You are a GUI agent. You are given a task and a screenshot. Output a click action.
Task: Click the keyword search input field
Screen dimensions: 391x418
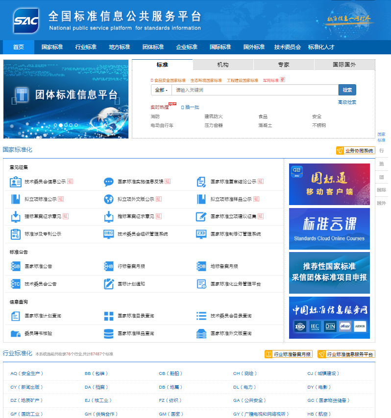click(x=254, y=90)
